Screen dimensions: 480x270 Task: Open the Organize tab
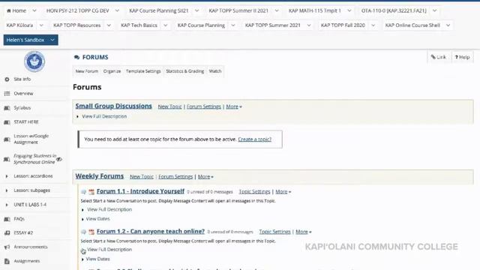(112, 71)
